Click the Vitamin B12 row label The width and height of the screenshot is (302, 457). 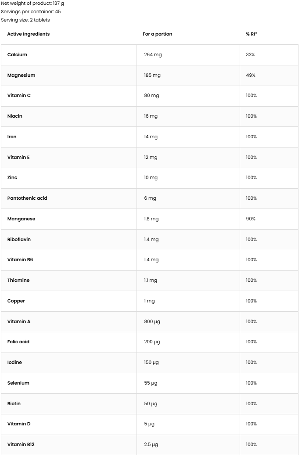(21, 445)
